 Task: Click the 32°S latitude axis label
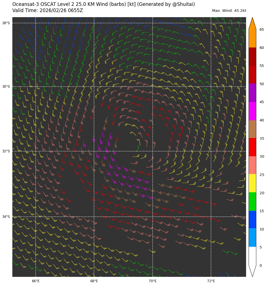click(x=6, y=151)
